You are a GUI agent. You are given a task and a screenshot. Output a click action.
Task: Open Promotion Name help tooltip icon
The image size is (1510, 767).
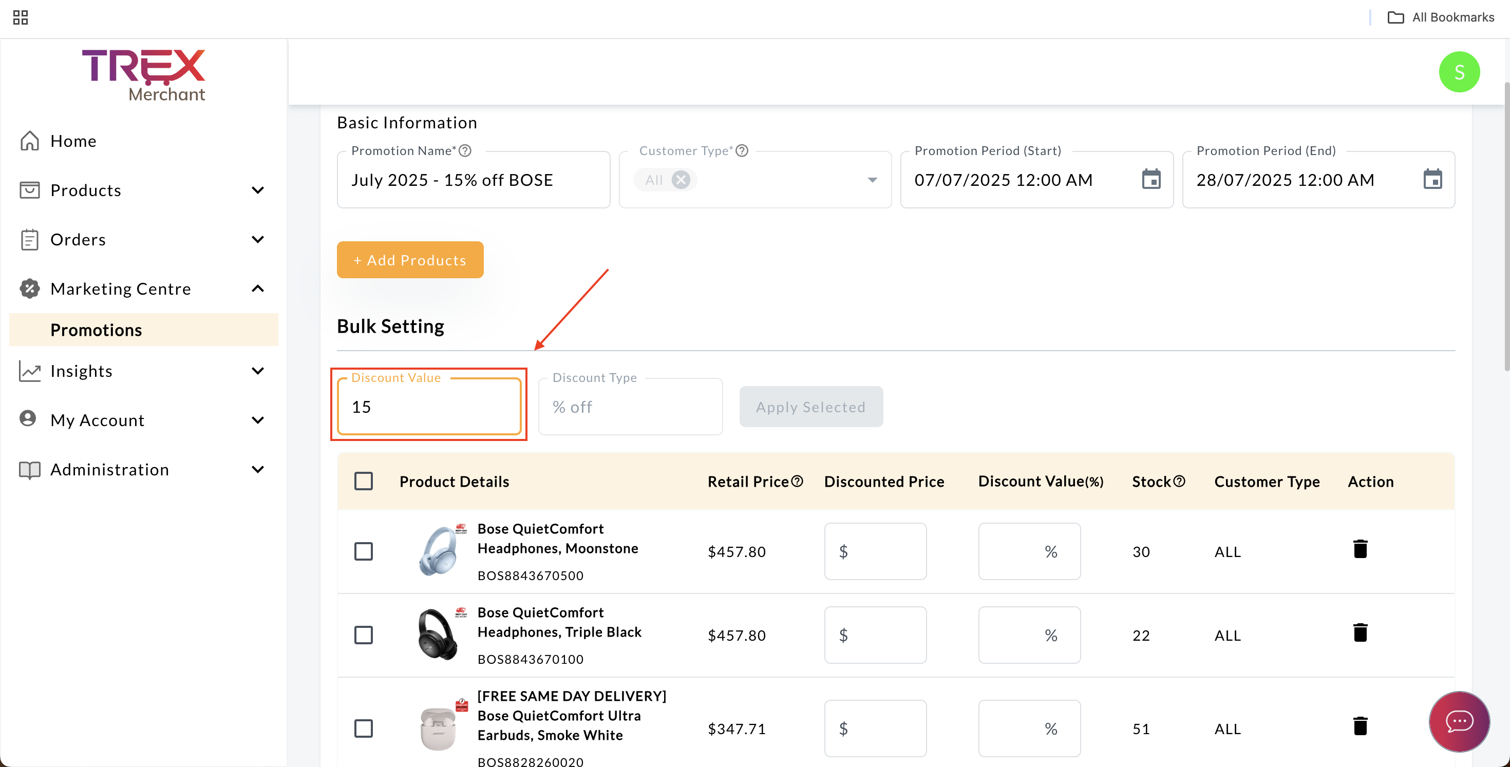coord(465,150)
